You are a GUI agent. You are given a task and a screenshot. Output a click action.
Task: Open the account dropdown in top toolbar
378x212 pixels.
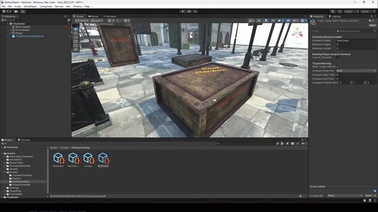point(6,11)
